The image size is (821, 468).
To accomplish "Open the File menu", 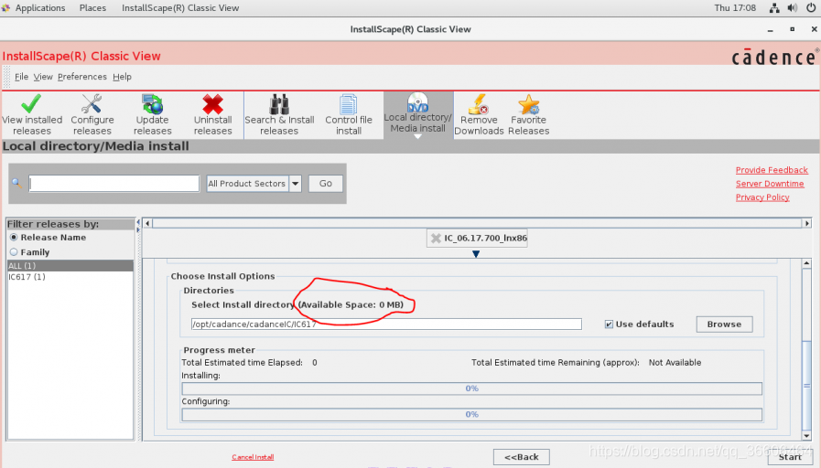I will tap(21, 77).
